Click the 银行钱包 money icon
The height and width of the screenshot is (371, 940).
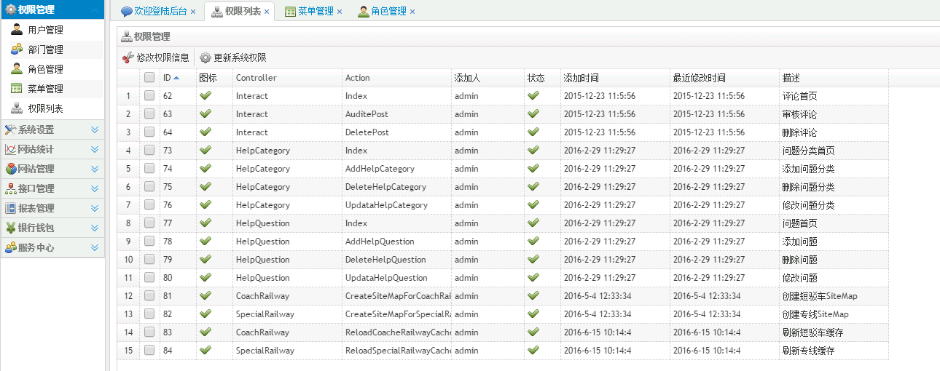(10, 228)
